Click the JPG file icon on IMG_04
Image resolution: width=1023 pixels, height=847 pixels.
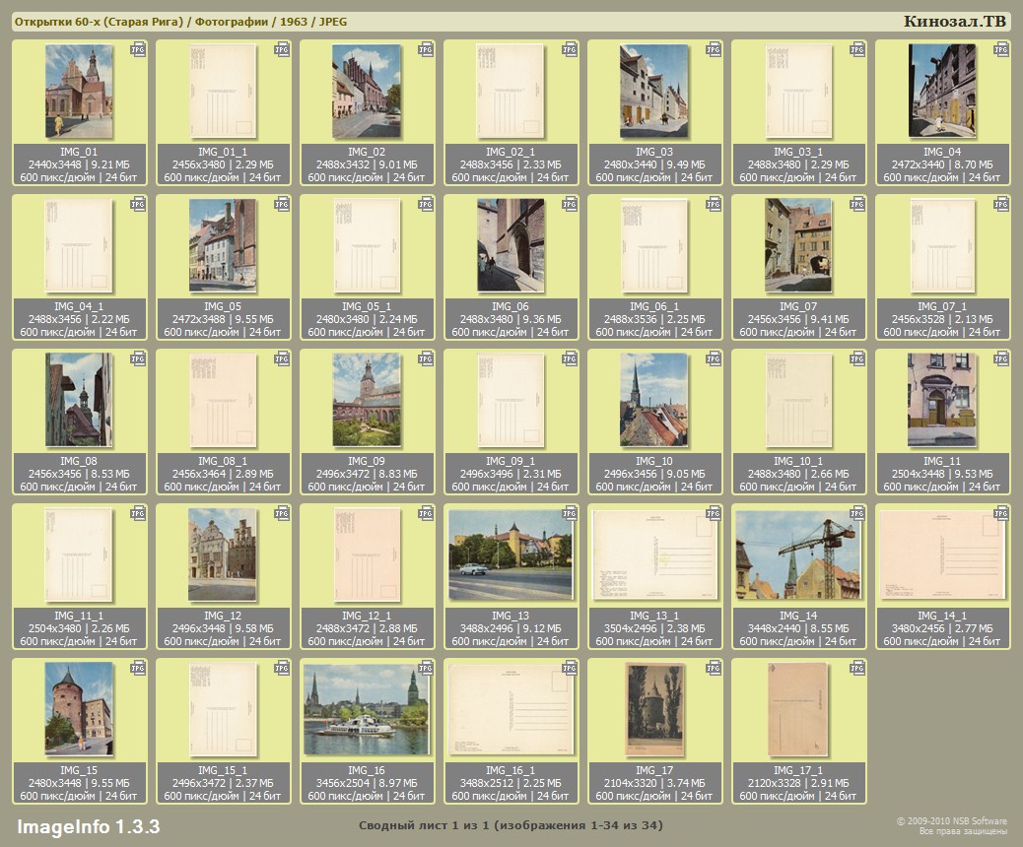point(1001,48)
